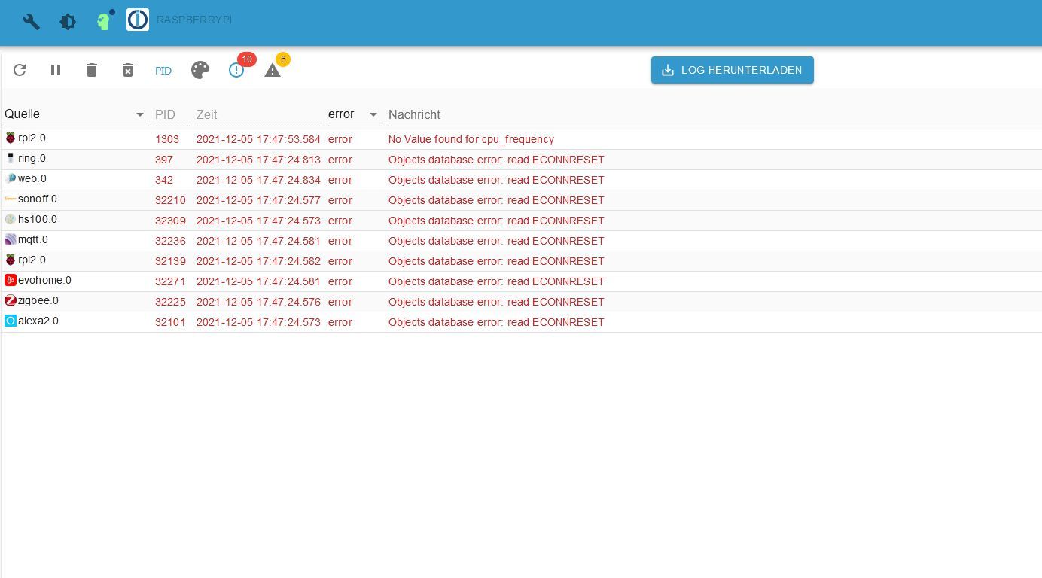
Task: Click the error level cell in web.0 row
Action: click(x=340, y=180)
